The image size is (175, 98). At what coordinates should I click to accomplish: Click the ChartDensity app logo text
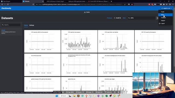pos(6,8)
